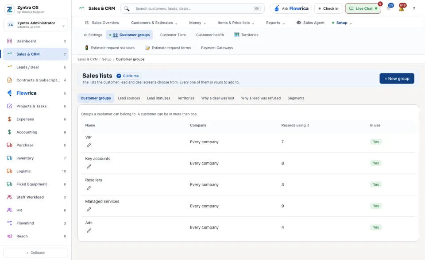The width and height of the screenshot is (425, 260).
Task: Click the Flowrica feather icon in sidebar
Action: pyautogui.click(x=9, y=93)
